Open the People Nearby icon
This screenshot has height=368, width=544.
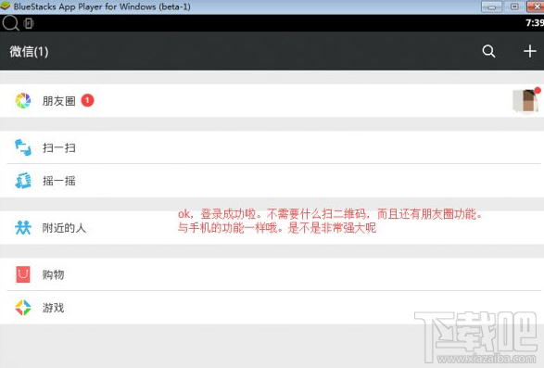coord(23,228)
